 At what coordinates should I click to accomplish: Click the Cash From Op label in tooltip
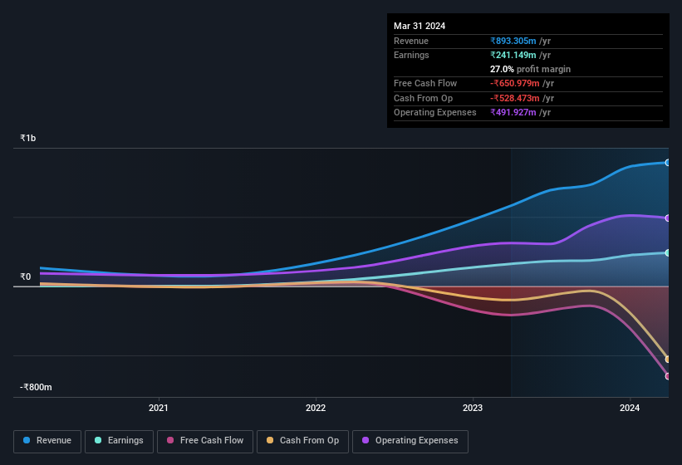coord(423,98)
